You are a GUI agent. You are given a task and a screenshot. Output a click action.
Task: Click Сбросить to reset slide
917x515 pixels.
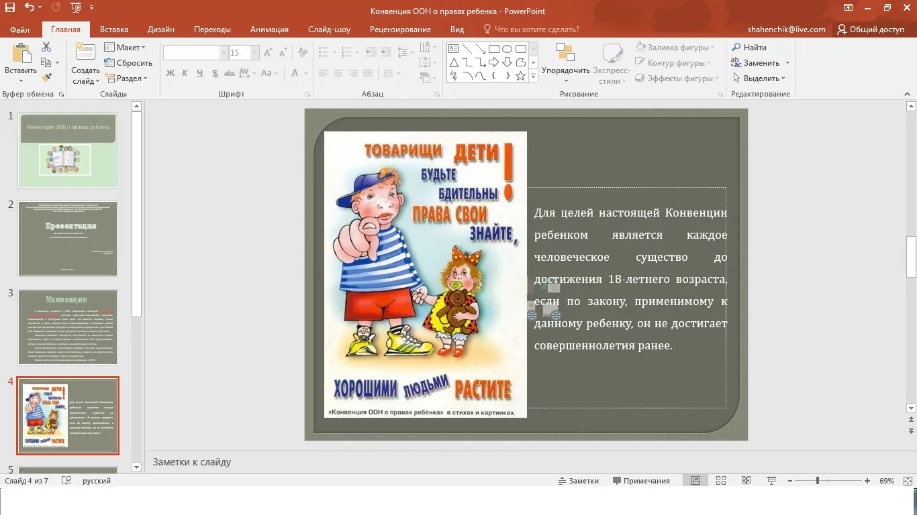point(129,63)
